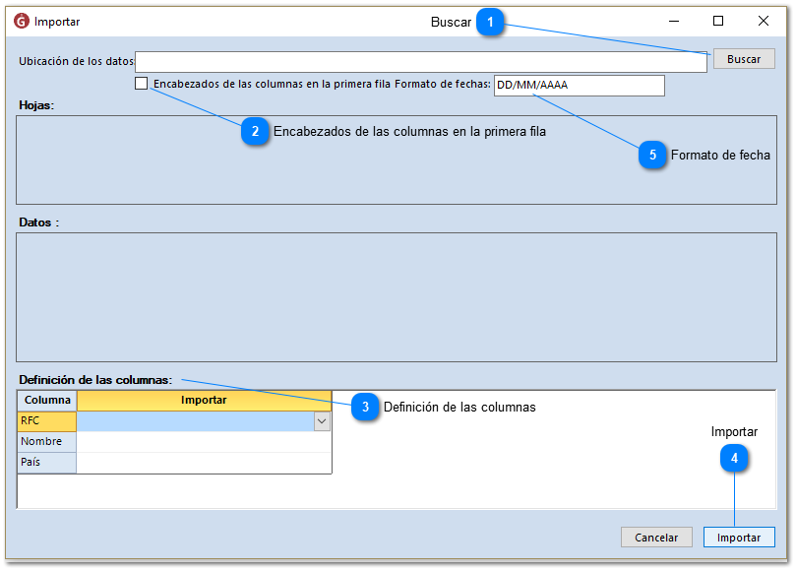Click the Formato de fechas text field
This screenshot has width=796, height=571.
tap(579, 86)
